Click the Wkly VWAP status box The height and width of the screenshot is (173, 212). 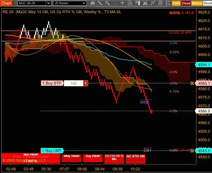72,158
